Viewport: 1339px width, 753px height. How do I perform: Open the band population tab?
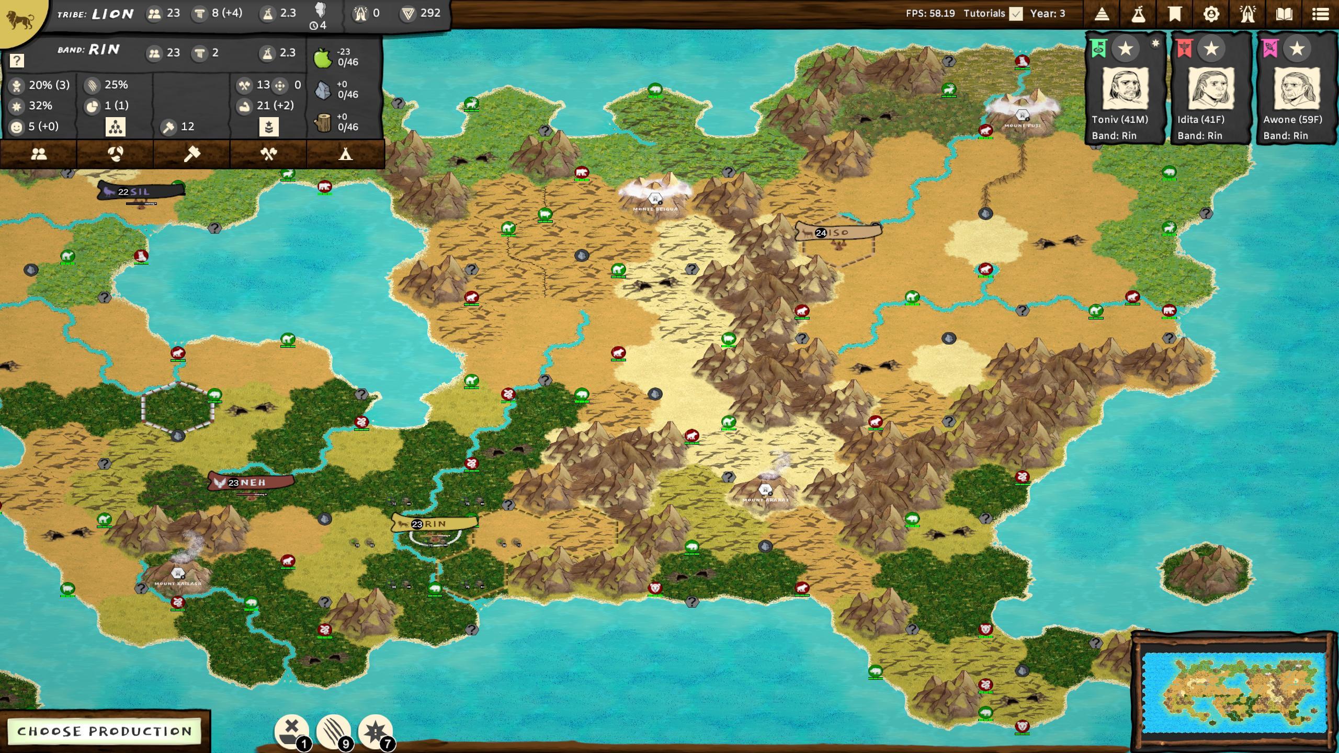(x=39, y=154)
